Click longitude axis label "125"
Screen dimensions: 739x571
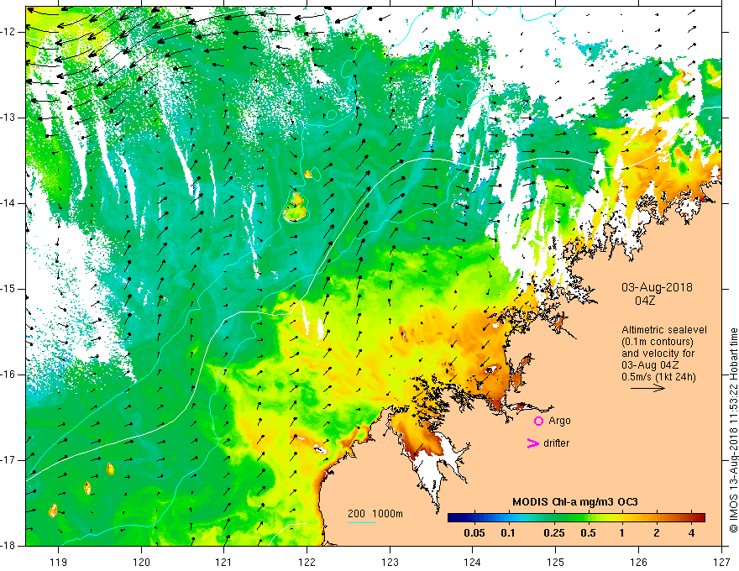click(556, 562)
